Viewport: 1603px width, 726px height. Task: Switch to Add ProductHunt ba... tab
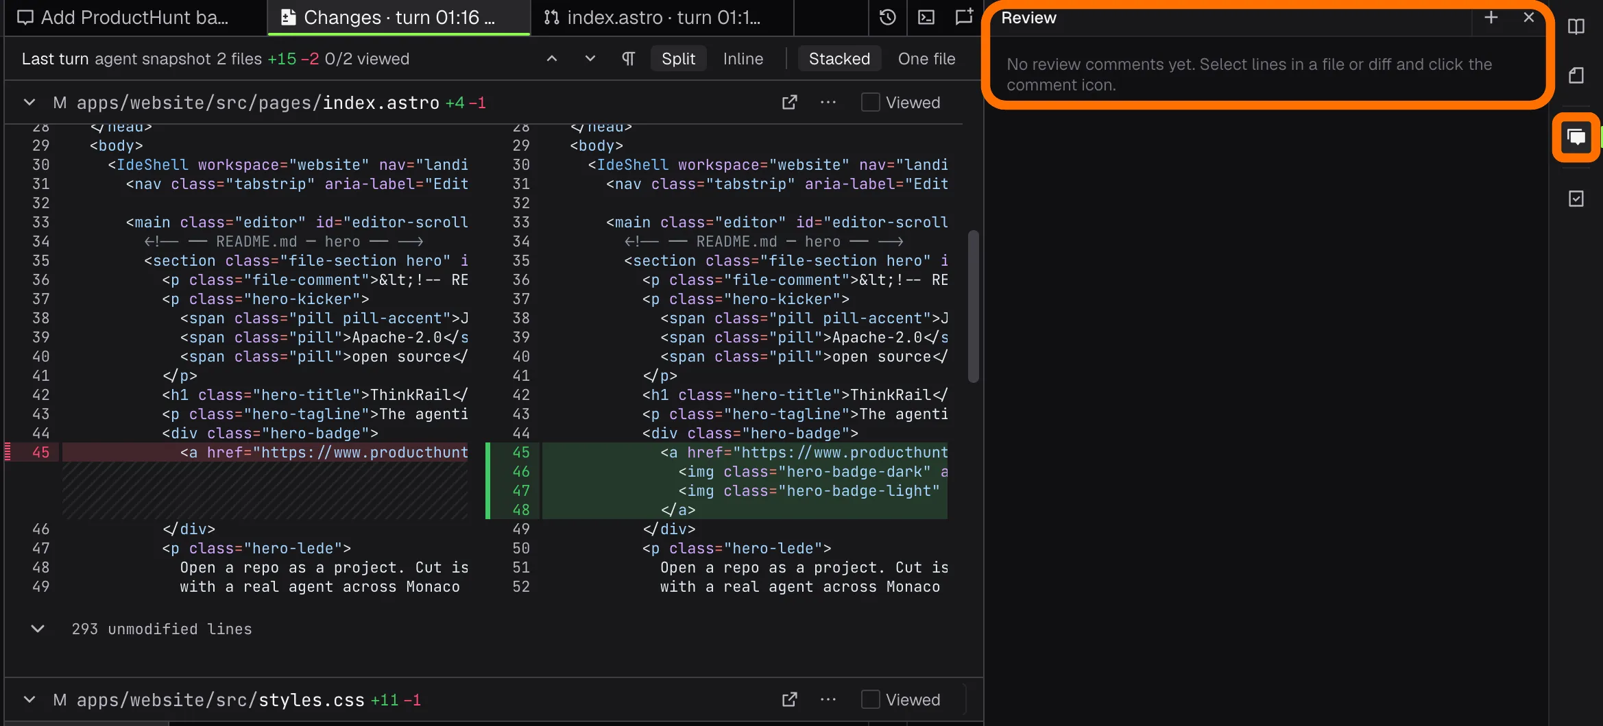[136, 18]
